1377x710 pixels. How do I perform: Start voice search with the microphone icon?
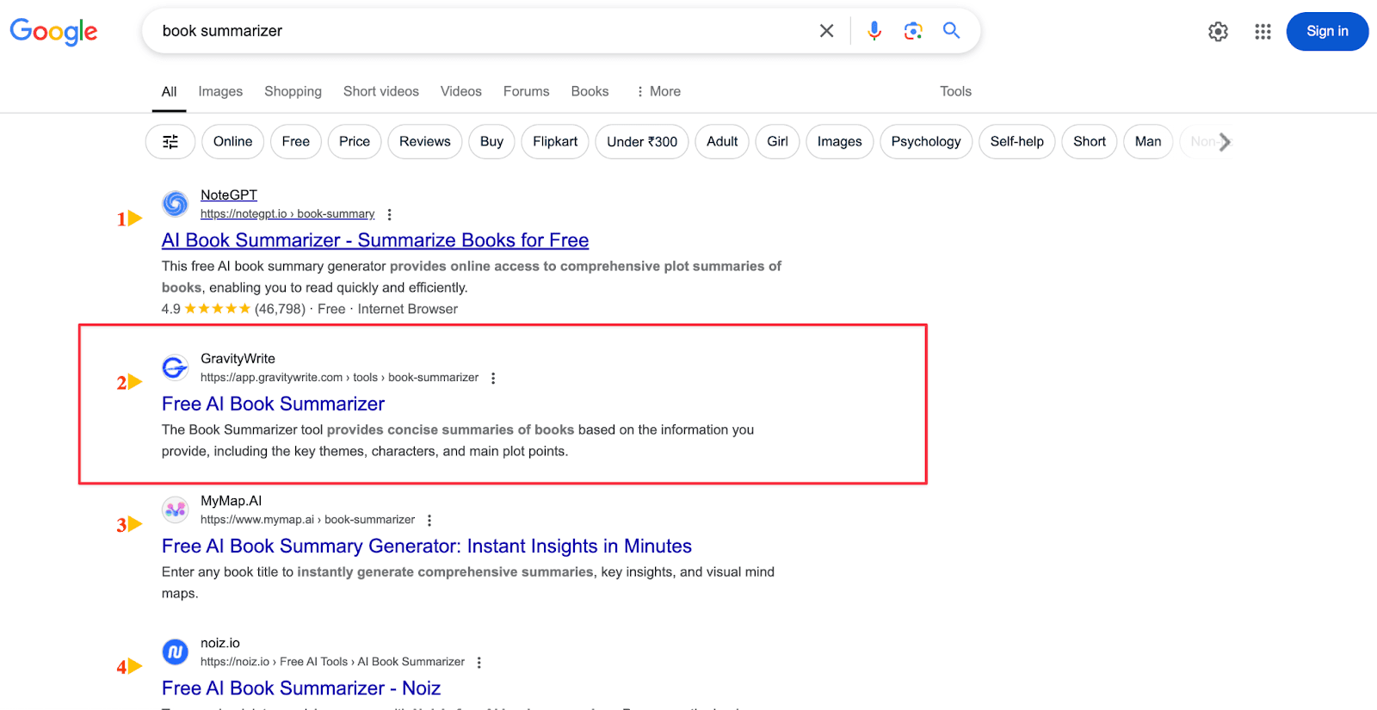[874, 31]
